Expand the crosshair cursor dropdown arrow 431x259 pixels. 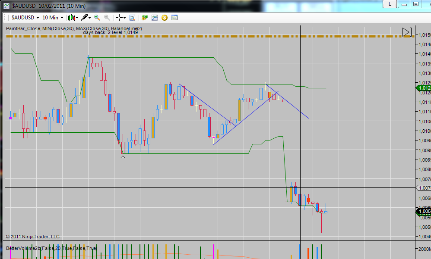tap(124, 18)
